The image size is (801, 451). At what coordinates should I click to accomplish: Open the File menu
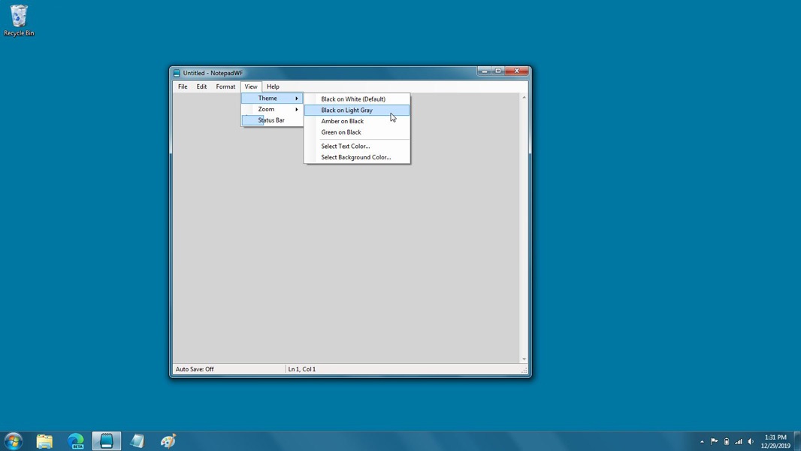[183, 86]
